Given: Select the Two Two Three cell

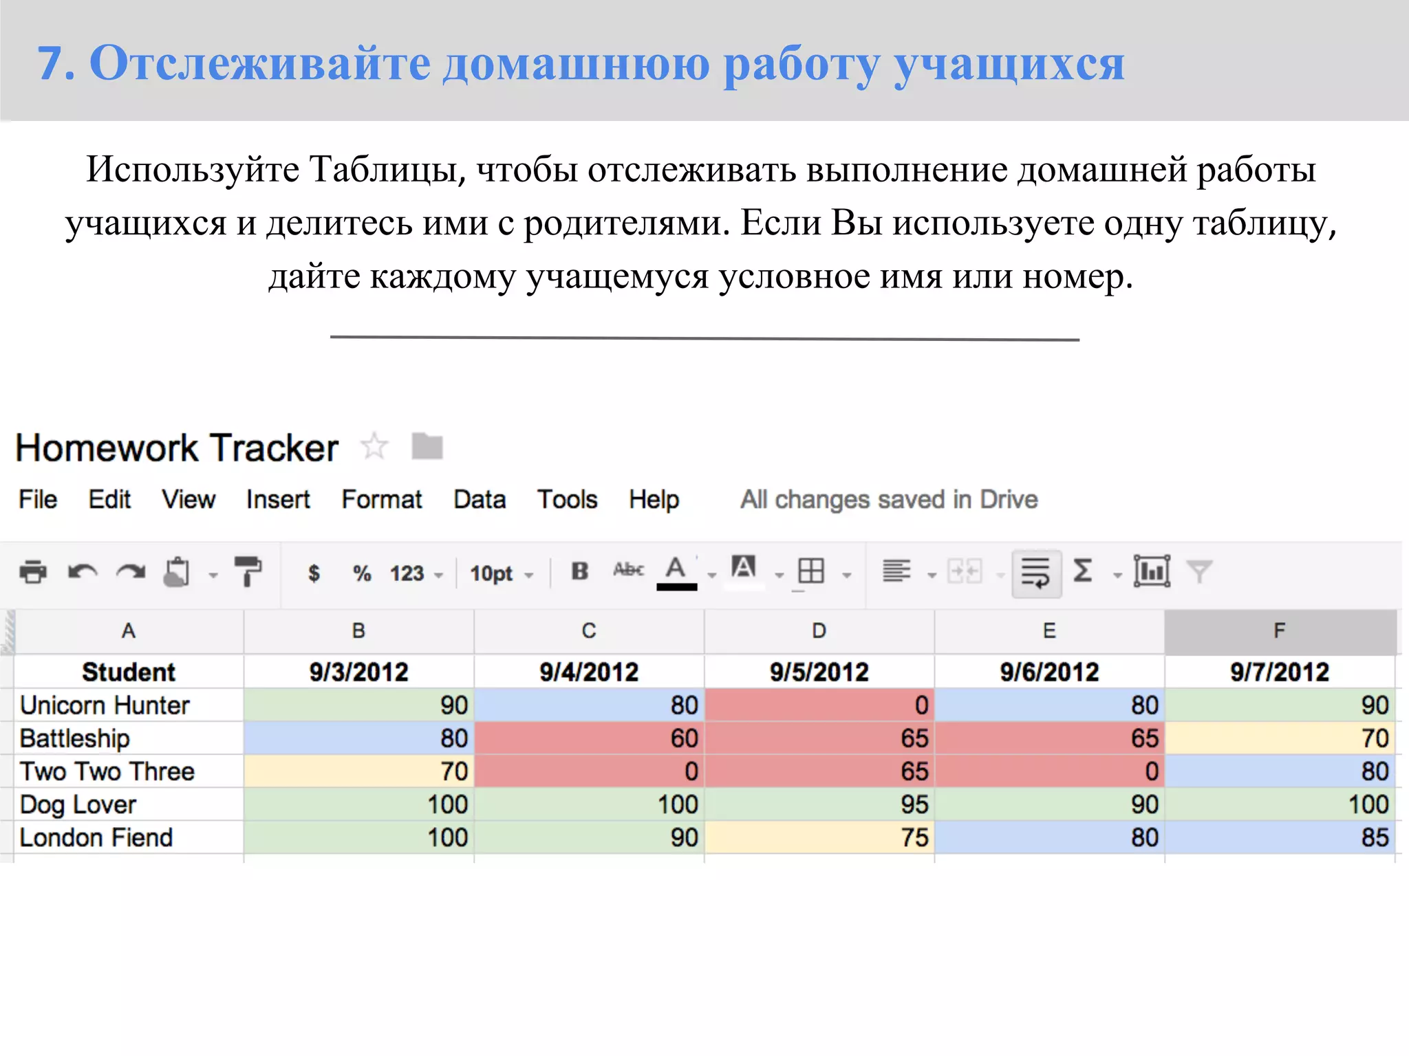Looking at the screenshot, I should (129, 771).
